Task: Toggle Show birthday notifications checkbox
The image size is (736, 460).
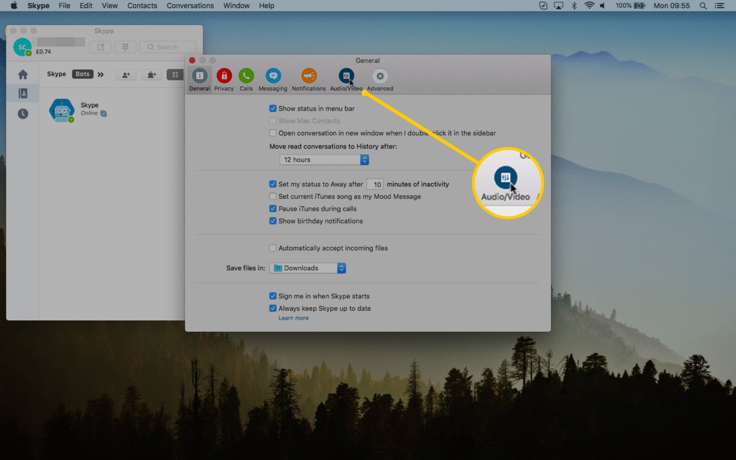Action: pyautogui.click(x=273, y=221)
